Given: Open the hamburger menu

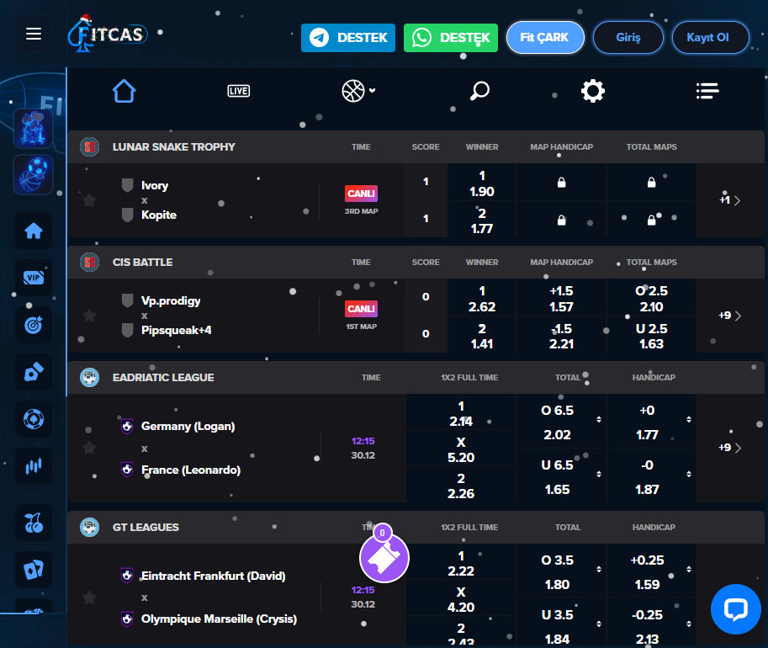Looking at the screenshot, I should (34, 34).
